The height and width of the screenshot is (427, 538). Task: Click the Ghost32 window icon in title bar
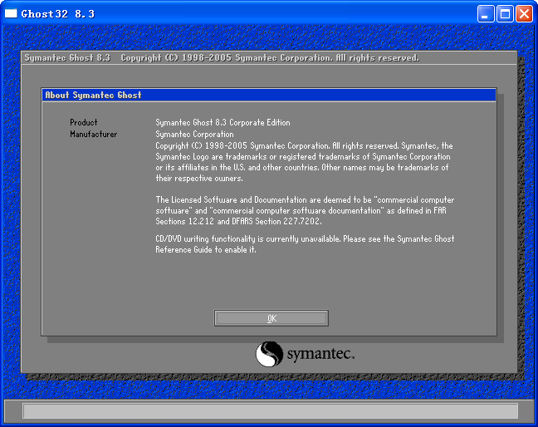pos(11,13)
